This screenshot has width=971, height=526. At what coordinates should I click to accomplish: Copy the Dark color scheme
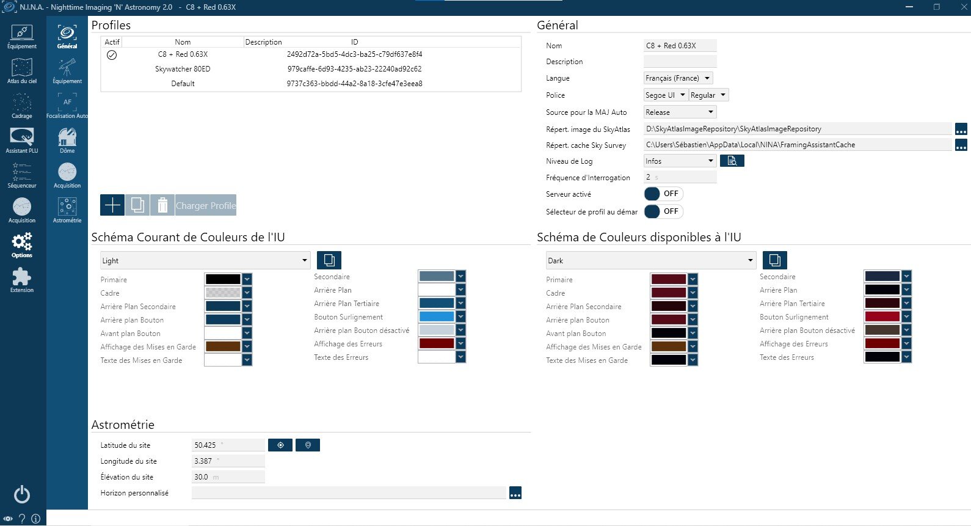(775, 260)
